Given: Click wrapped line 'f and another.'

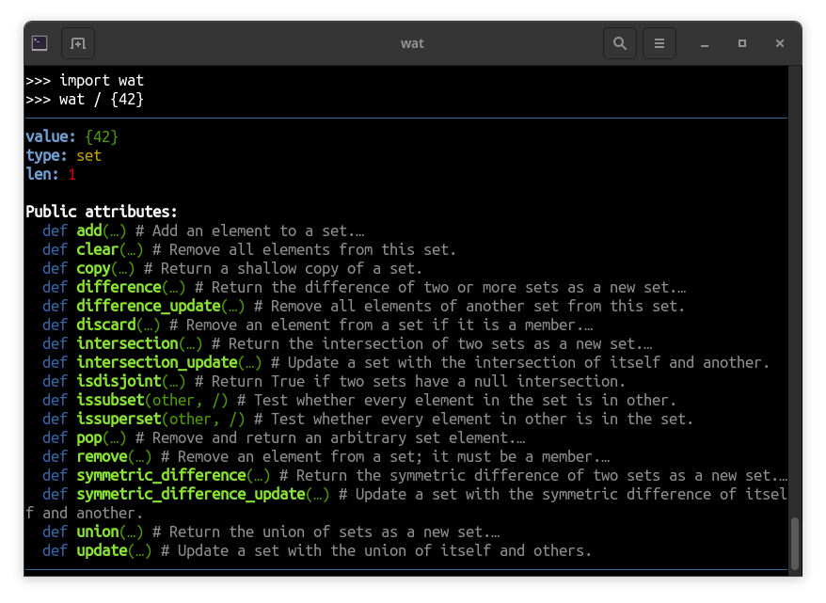Looking at the screenshot, I should click(85, 514).
